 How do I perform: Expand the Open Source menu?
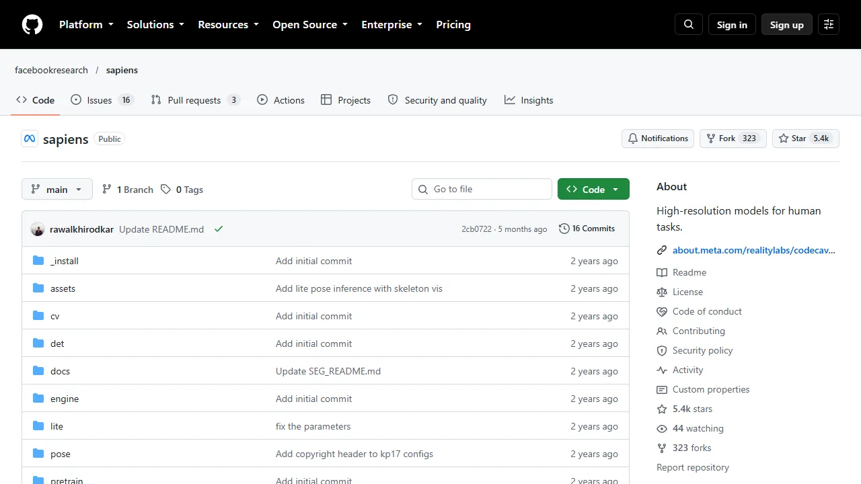310,25
